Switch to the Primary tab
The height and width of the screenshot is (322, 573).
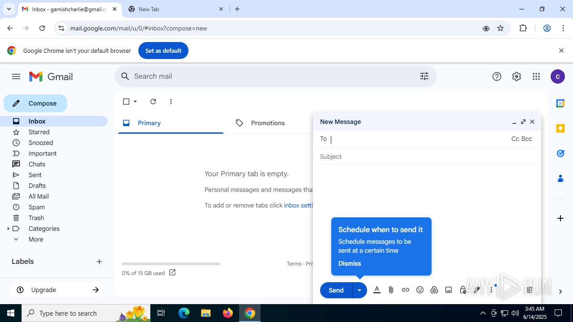click(171, 123)
